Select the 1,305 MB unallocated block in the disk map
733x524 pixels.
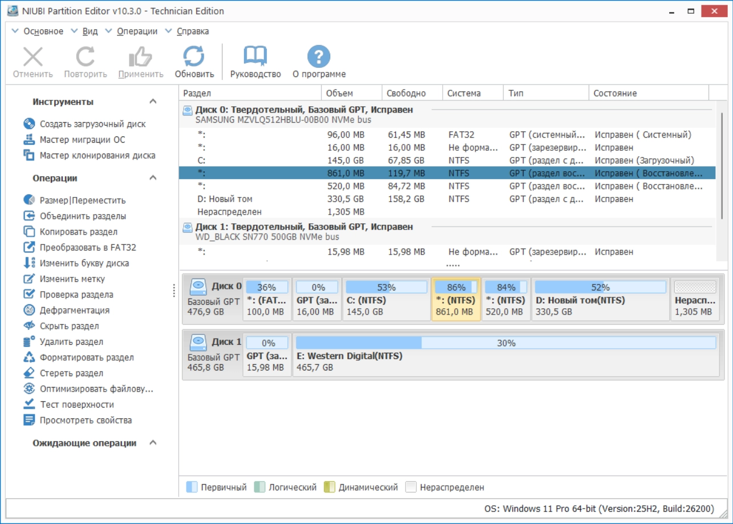coord(695,299)
